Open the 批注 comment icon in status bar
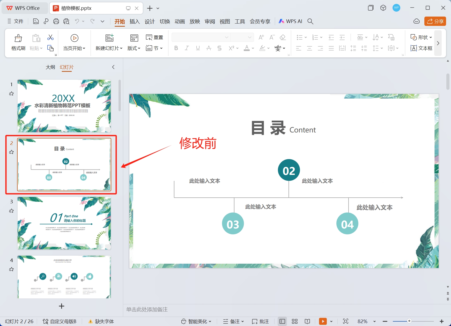The height and width of the screenshot is (326, 451). pyautogui.click(x=260, y=321)
